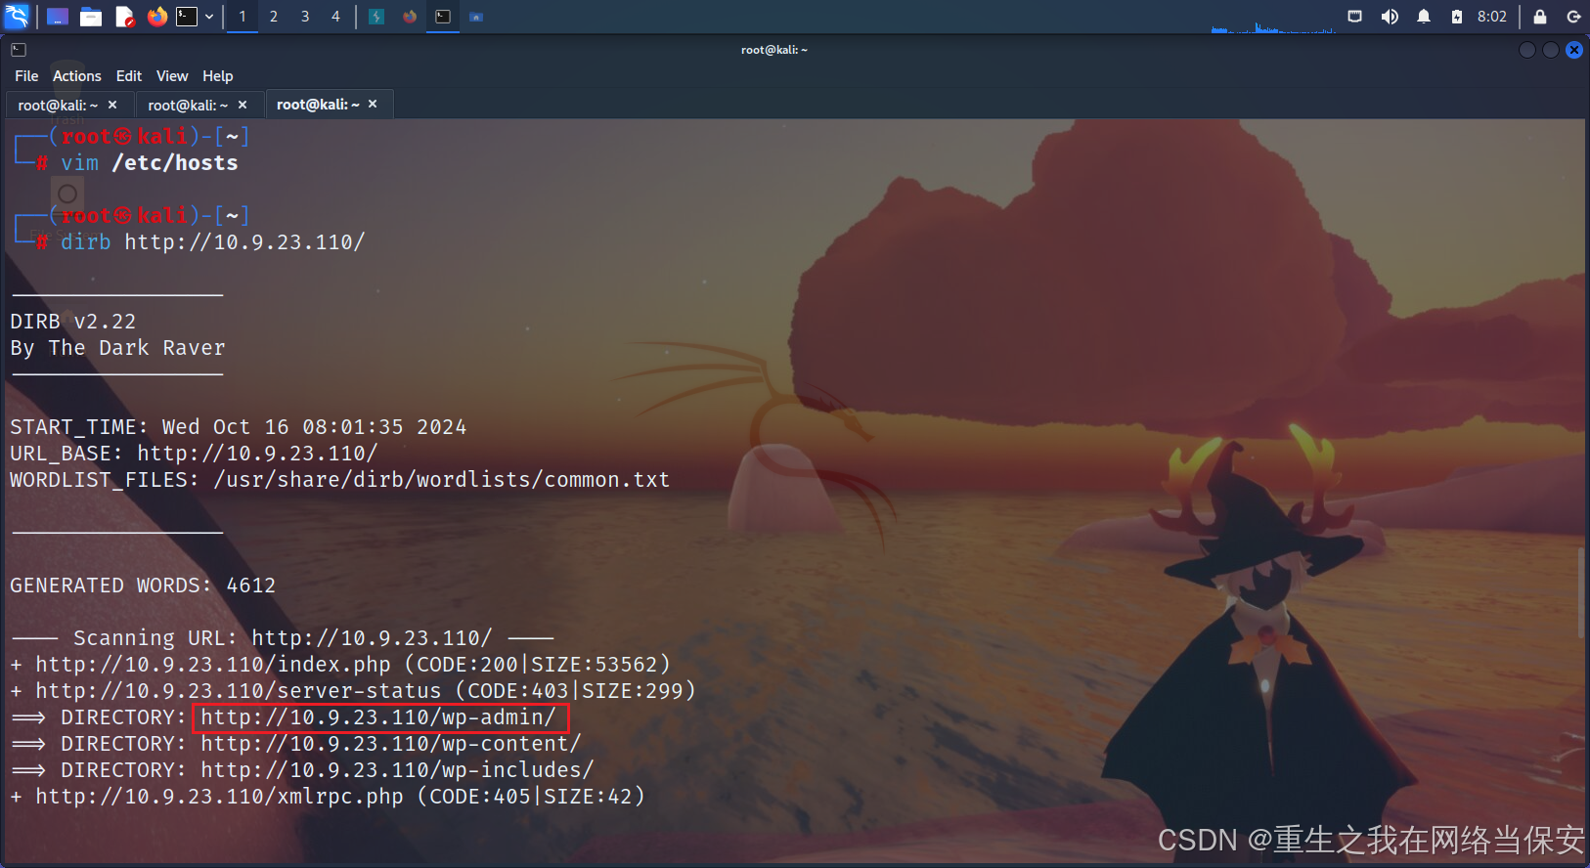Open the volume speaker control
Image resolution: width=1590 pixels, height=868 pixels.
(x=1390, y=17)
